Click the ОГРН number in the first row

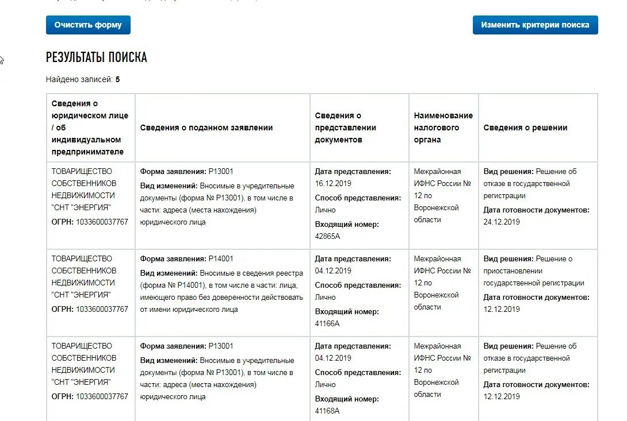[102, 222]
